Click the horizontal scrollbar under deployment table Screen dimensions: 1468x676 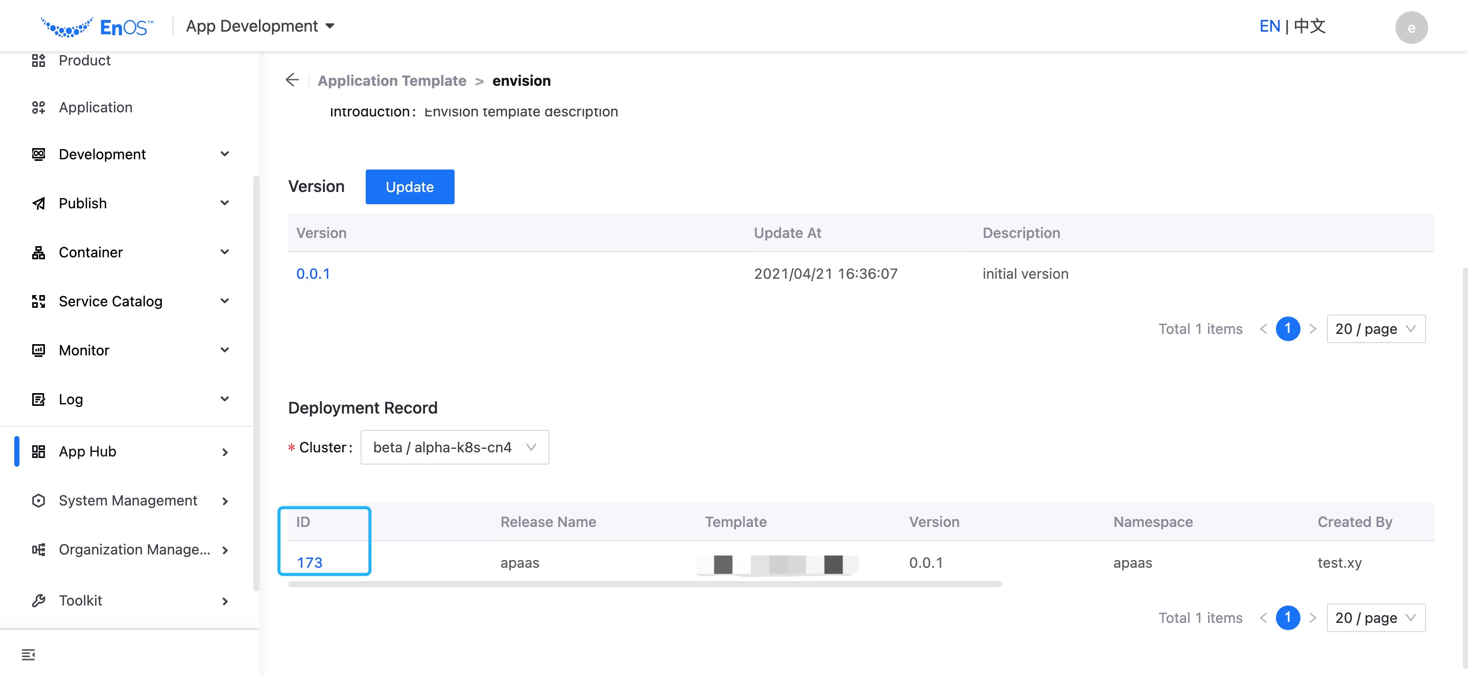tap(645, 584)
